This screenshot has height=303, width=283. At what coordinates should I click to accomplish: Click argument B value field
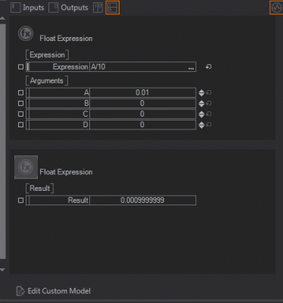click(142, 103)
